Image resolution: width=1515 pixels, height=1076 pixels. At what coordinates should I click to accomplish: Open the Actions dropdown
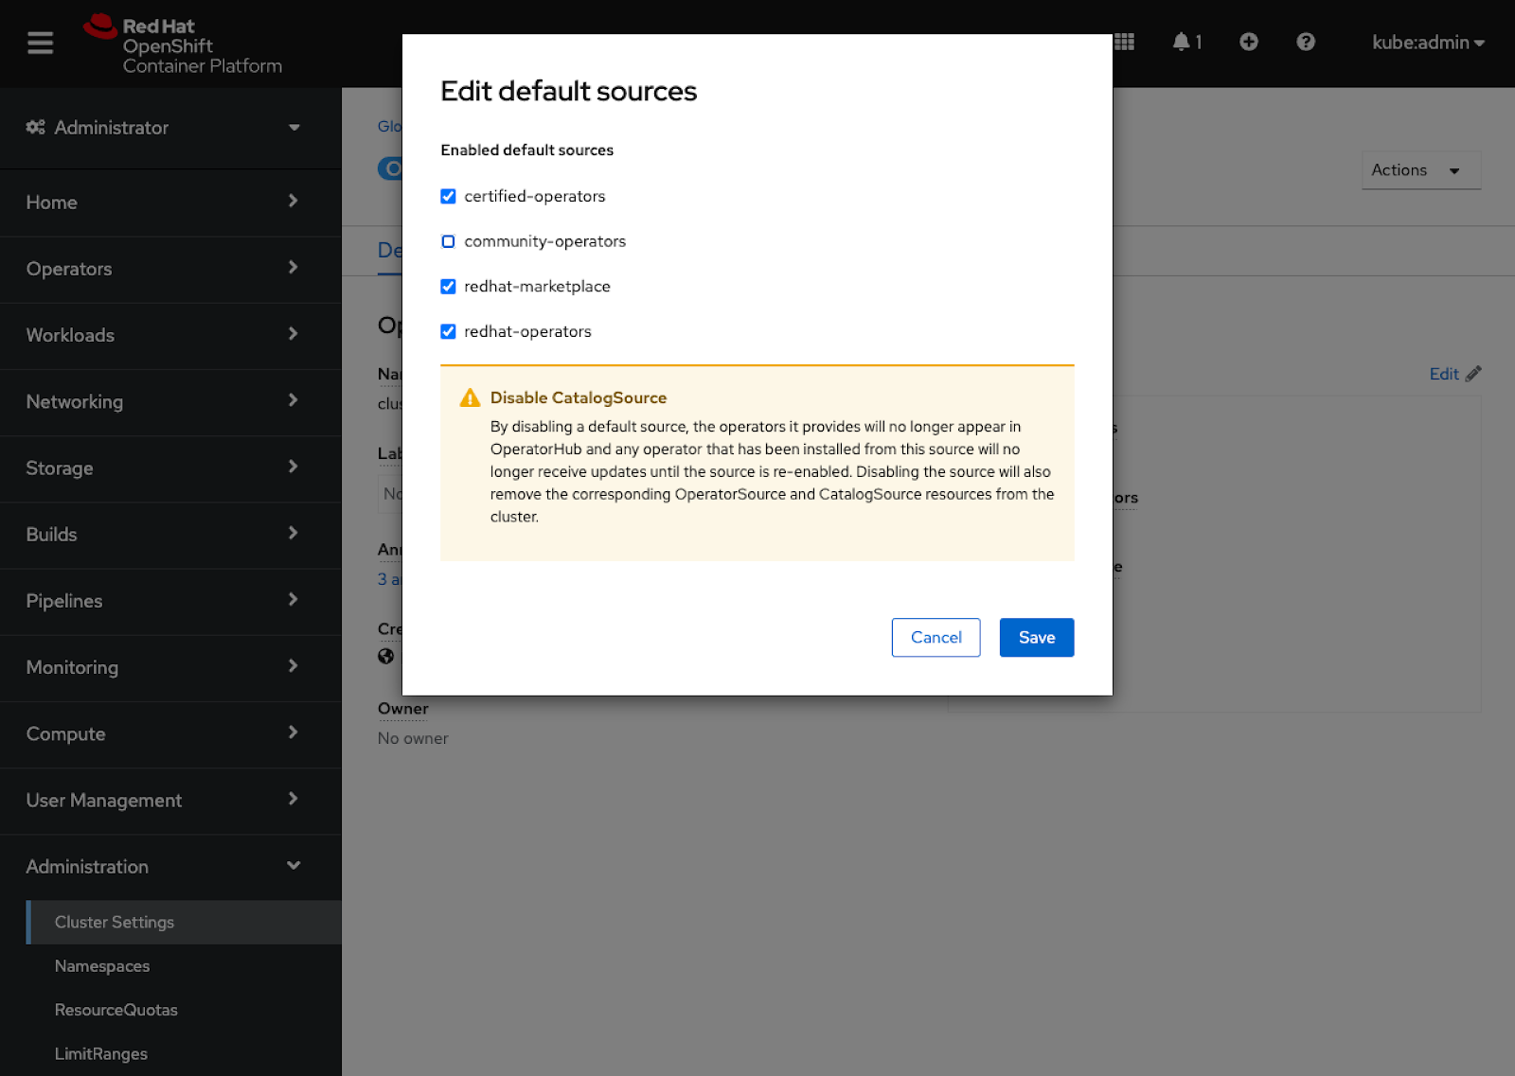[x=1419, y=170]
